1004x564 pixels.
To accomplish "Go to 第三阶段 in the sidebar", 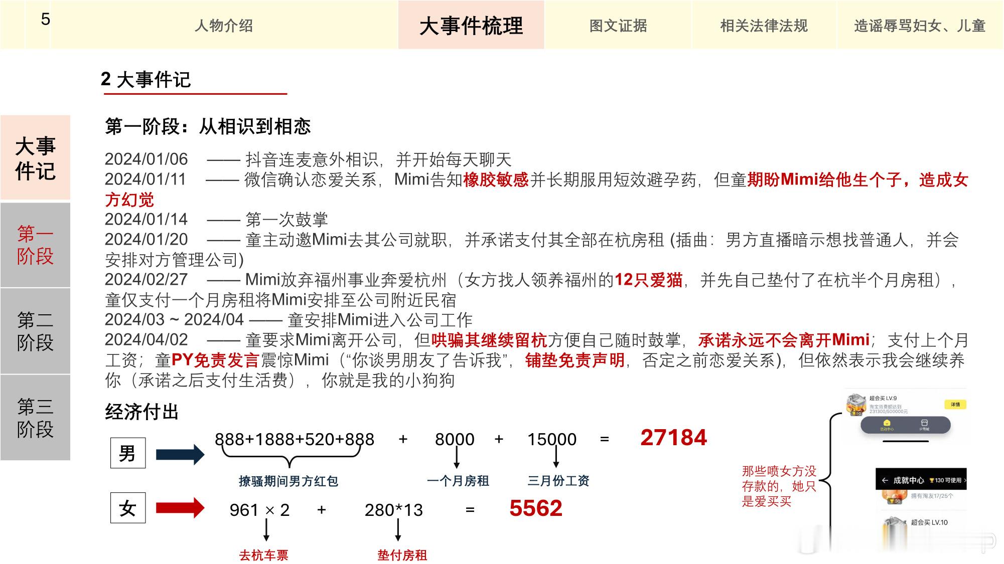I will pos(35,417).
